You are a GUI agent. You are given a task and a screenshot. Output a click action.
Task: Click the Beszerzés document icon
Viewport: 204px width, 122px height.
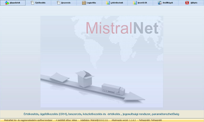[x=58, y=3]
